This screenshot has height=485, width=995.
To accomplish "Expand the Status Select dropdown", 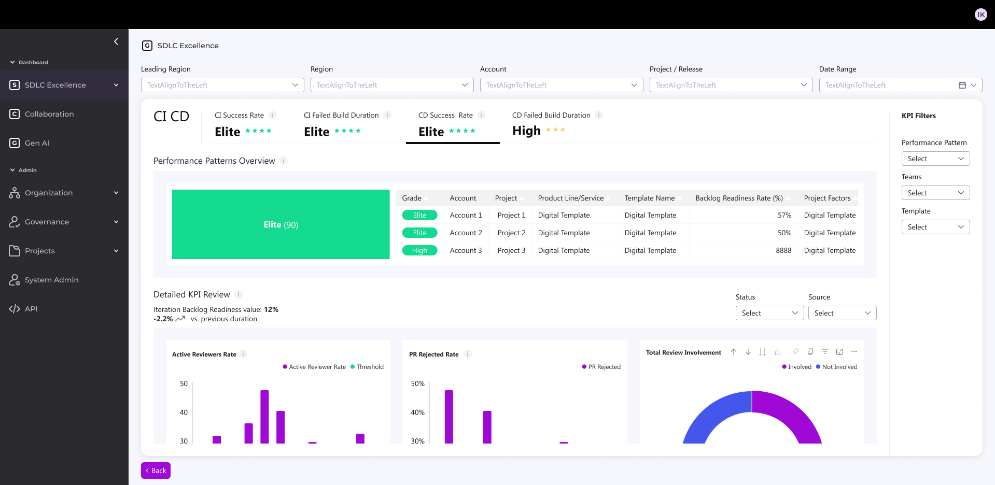I will 769,313.
